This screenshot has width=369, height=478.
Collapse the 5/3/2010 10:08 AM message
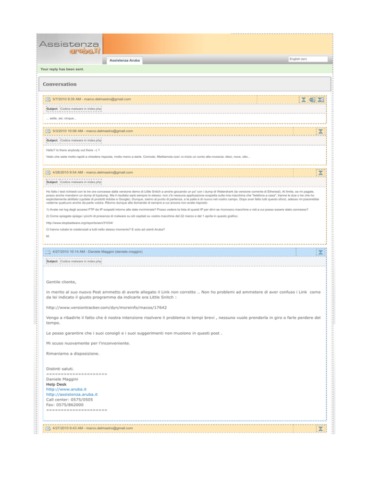point(320,131)
